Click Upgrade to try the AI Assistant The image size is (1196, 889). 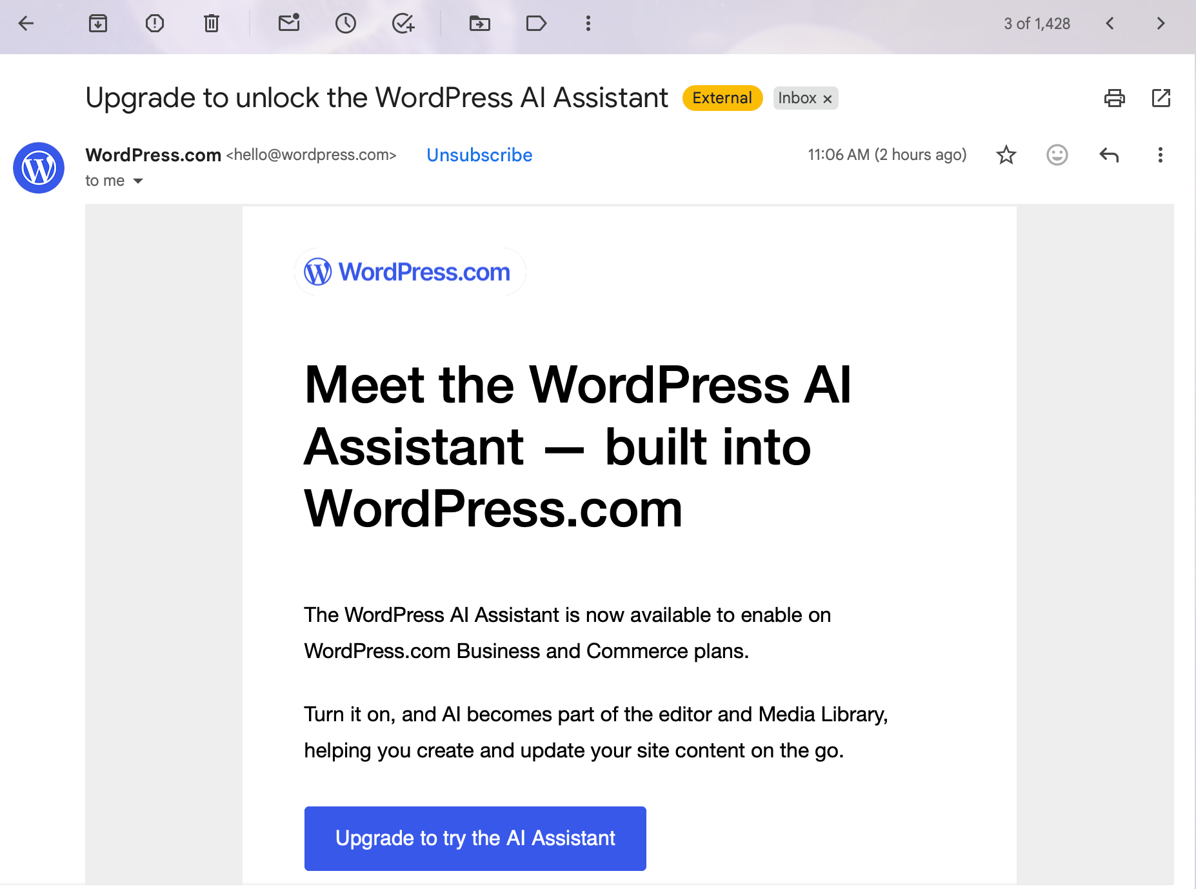pyautogui.click(x=475, y=838)
